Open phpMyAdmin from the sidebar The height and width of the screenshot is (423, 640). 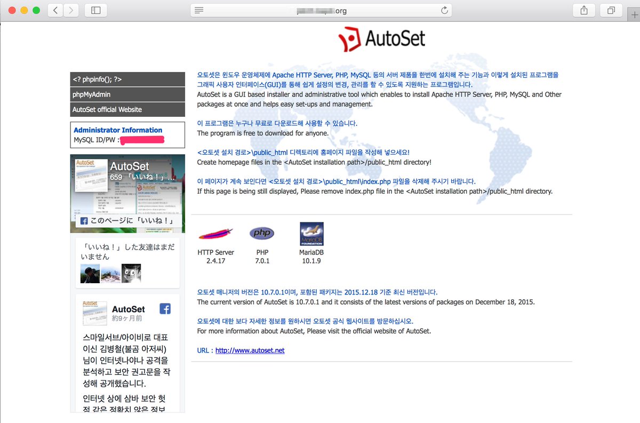click(127, 94)
